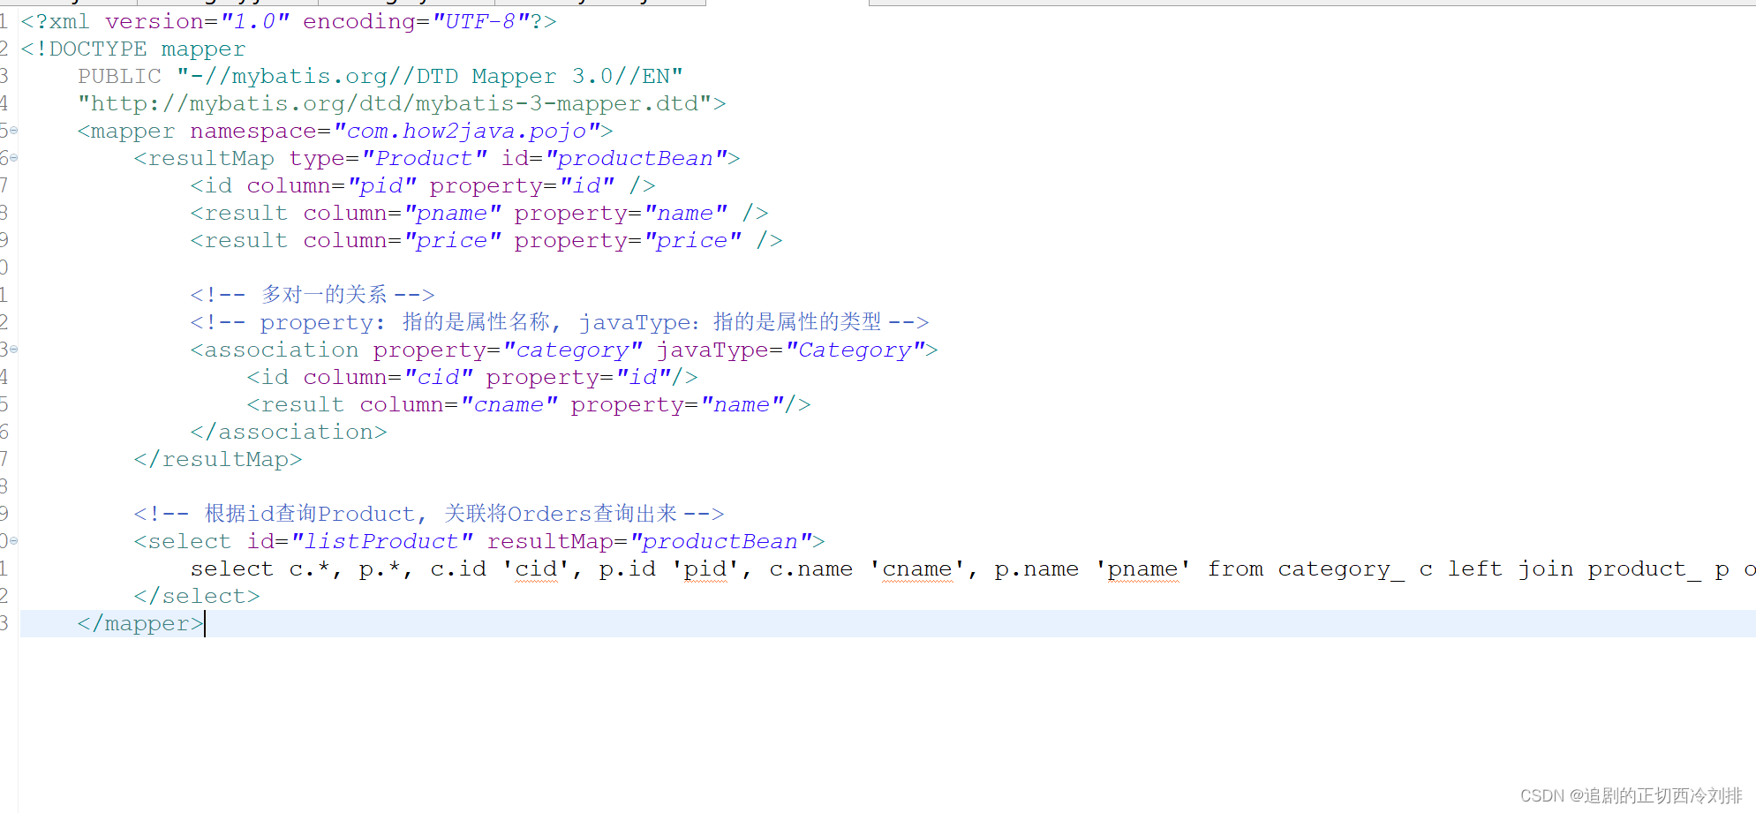Click the result line for column price
Image resolution: width=1756 pixels, height=813 pixels.
(486, 241)
